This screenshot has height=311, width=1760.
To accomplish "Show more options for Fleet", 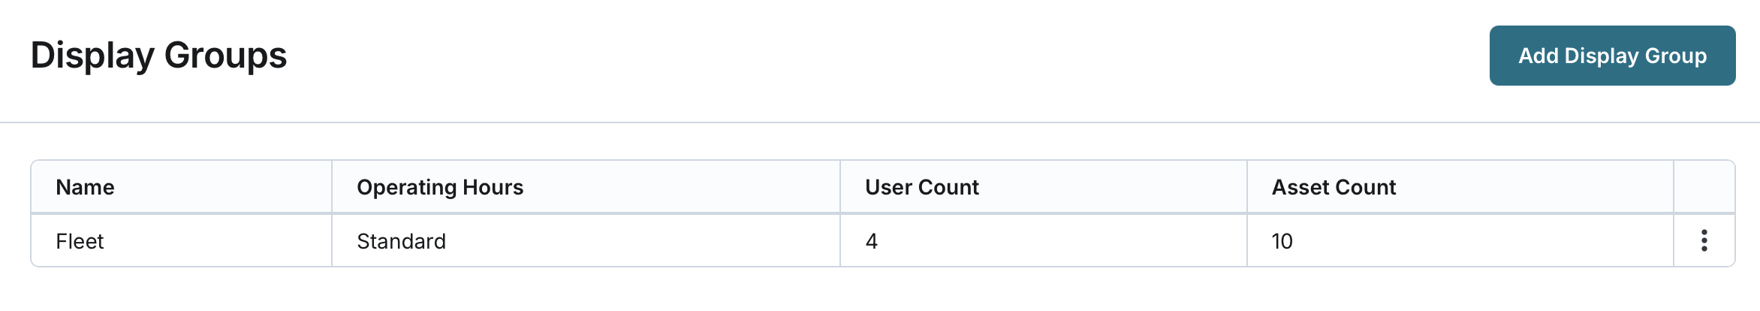I will point(1704,240).
